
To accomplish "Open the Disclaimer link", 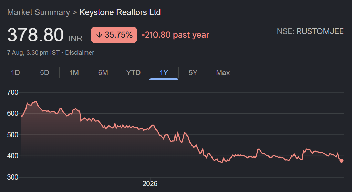I will [80, 53].
